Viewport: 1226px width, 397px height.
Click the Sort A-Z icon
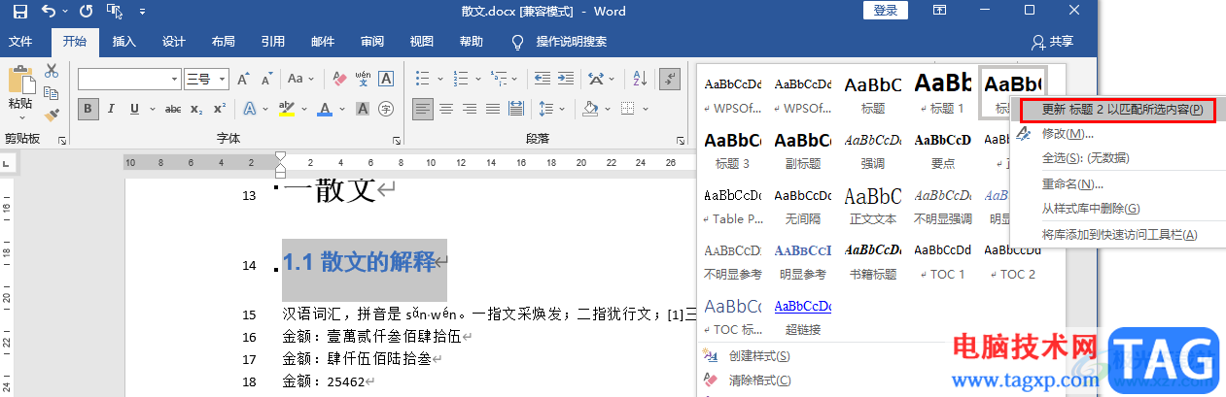641,79
